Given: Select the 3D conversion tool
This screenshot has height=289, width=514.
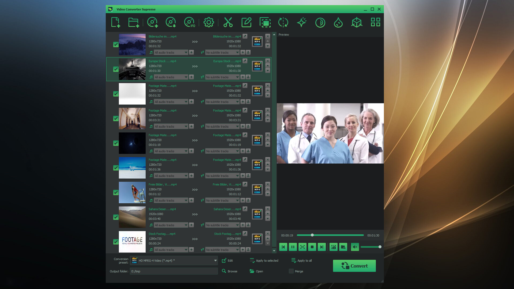Looking at the screenshot, I should click(357, 22).
